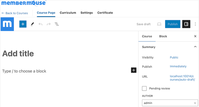Open the block inserter plus button
The image size is (199, 107).
pyautogui.click(x=23, y=24)
